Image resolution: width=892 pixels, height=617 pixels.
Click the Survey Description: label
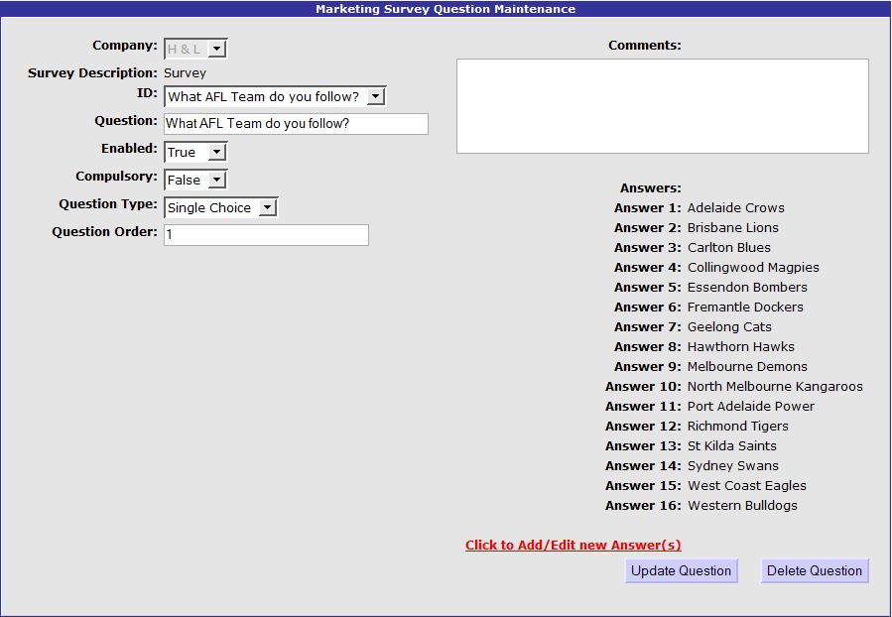coord(92,72)
